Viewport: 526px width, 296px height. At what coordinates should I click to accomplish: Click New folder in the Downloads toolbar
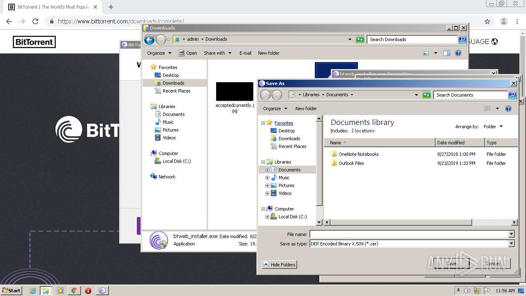point(269,53)
